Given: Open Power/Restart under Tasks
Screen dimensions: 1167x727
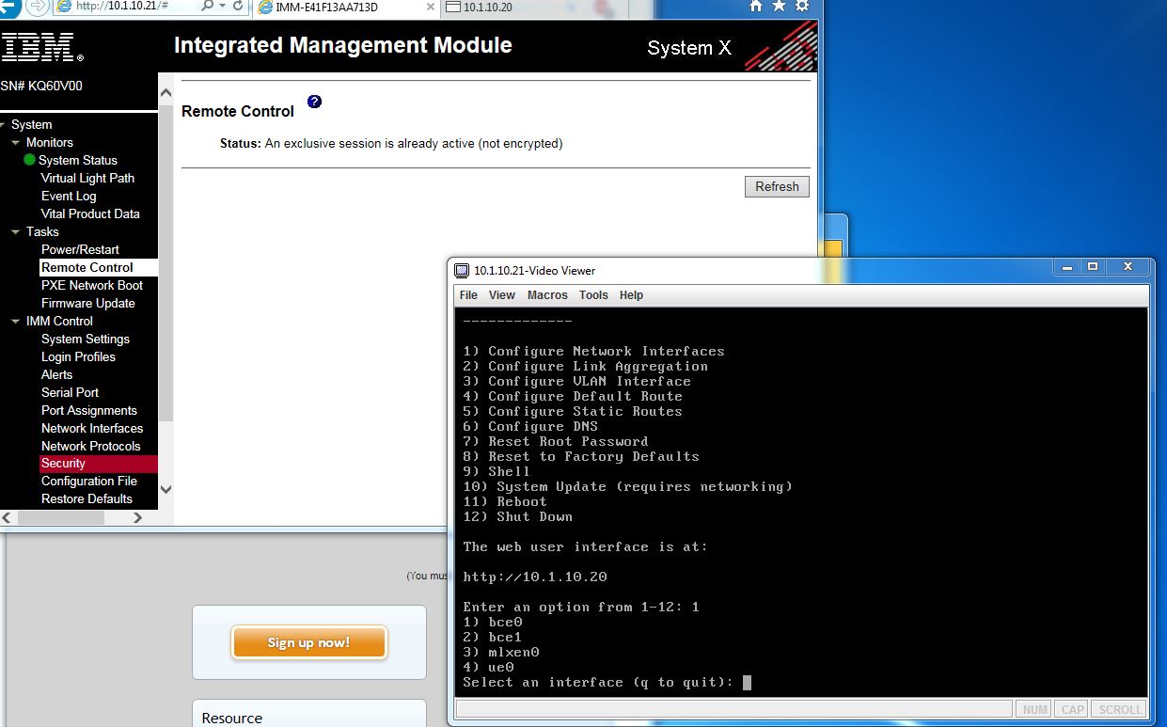Looking at the screenshot, I should coord(80,249).
